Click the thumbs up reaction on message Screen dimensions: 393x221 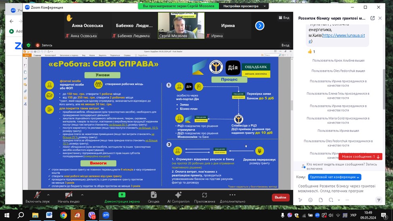click(311, 51)
